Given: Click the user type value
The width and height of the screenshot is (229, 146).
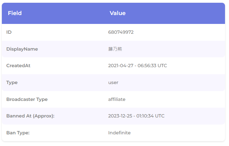Looking at the screenshot, I should click(x=113, y=83).
